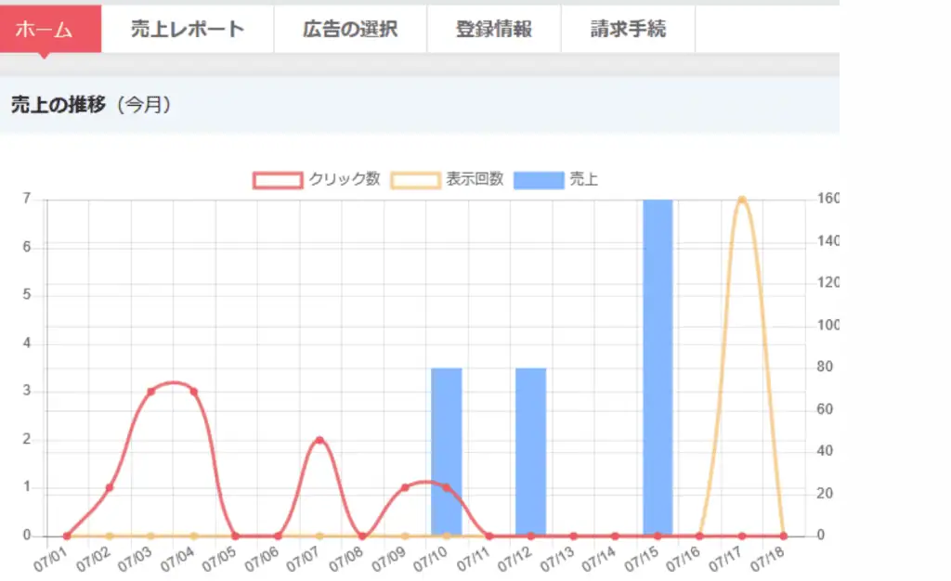Click the blue 売上 legend swatch
The width and height of the screenshot is (951, 581).
tap(539, 181)
